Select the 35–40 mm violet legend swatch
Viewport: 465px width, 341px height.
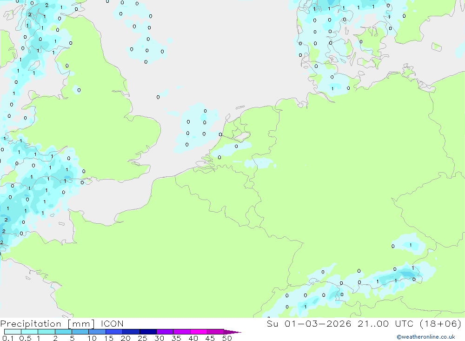[182, 332]
